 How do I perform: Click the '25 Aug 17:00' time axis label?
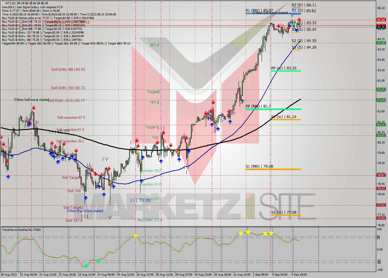(145, 275)
